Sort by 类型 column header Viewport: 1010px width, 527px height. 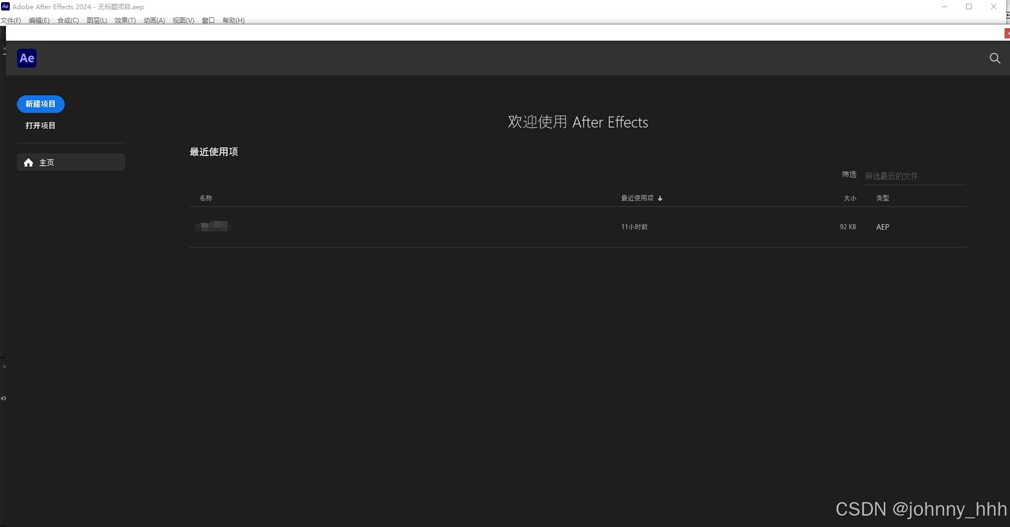point(883,198)
